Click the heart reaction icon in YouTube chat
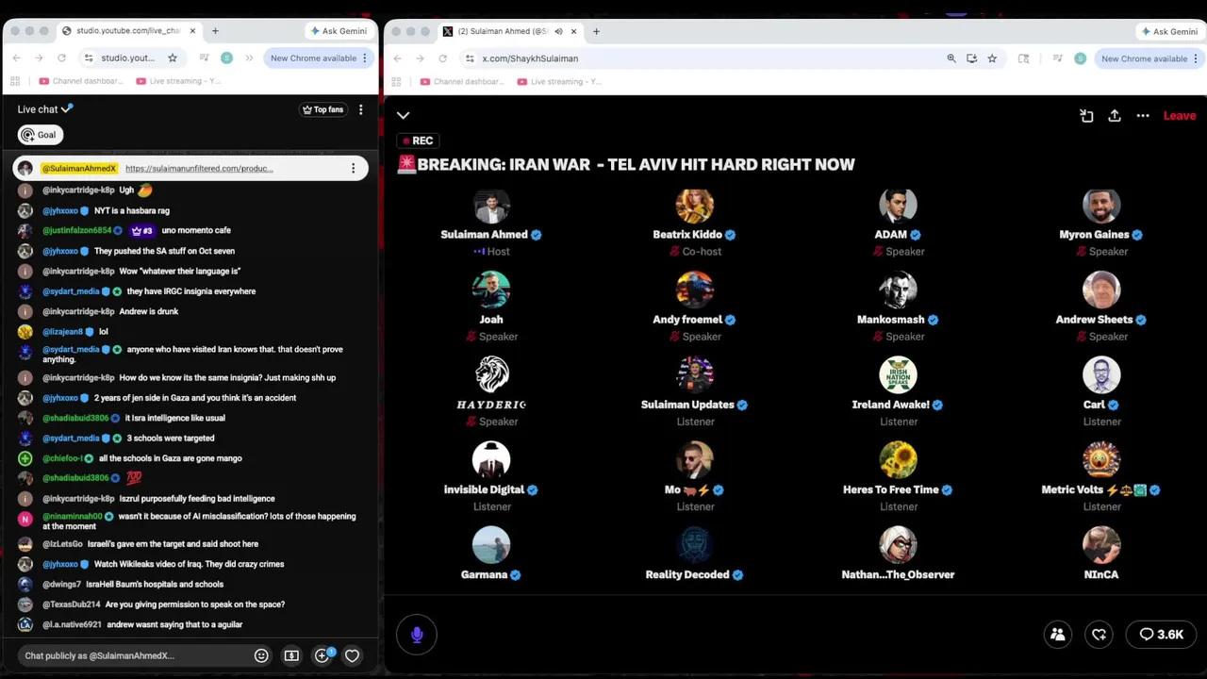1207x679 pixels. click(352, 655)
